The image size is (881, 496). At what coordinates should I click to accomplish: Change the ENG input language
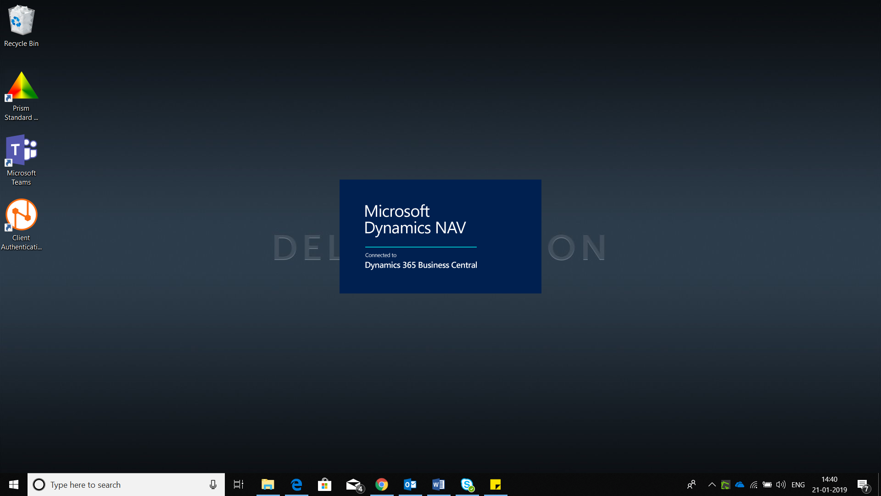[798, 485]
